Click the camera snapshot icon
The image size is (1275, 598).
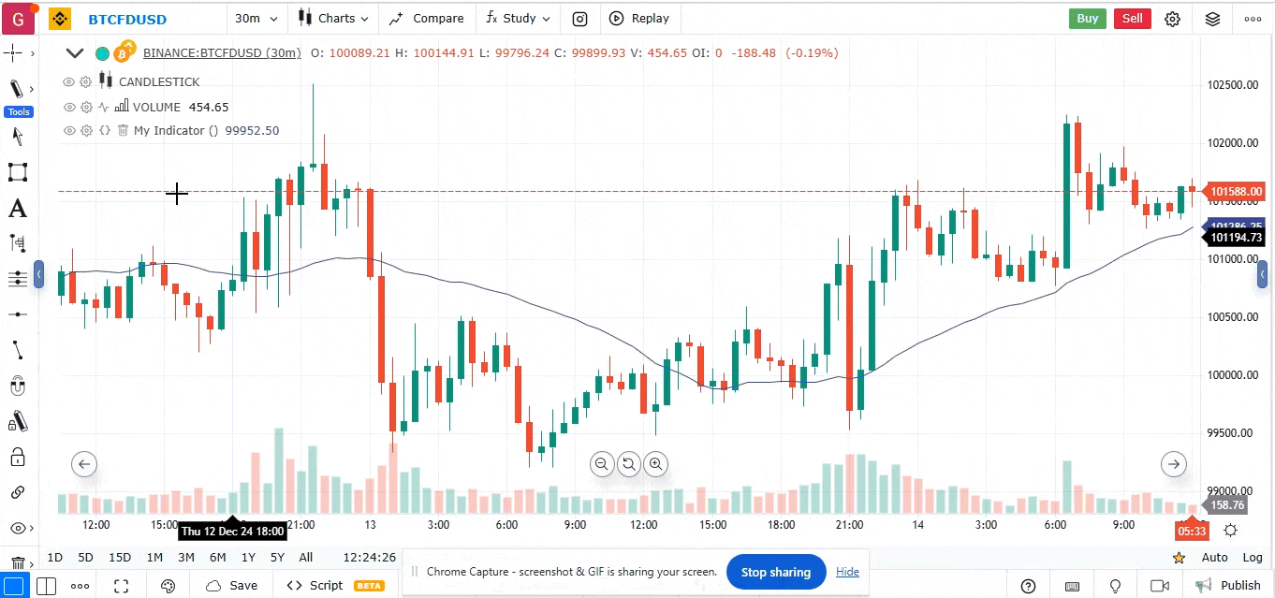point(580,18)
